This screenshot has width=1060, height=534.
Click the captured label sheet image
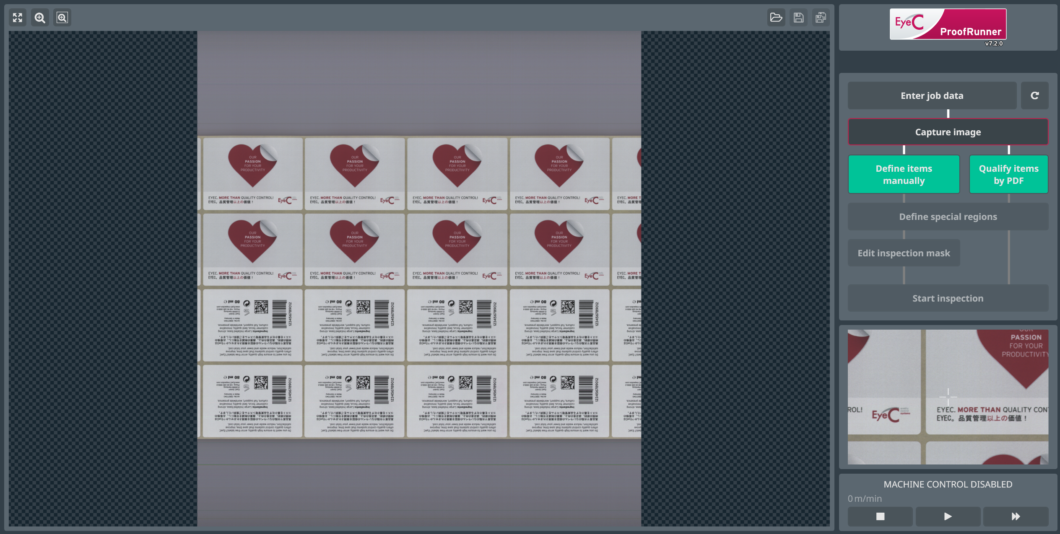[x=419, y=279]
